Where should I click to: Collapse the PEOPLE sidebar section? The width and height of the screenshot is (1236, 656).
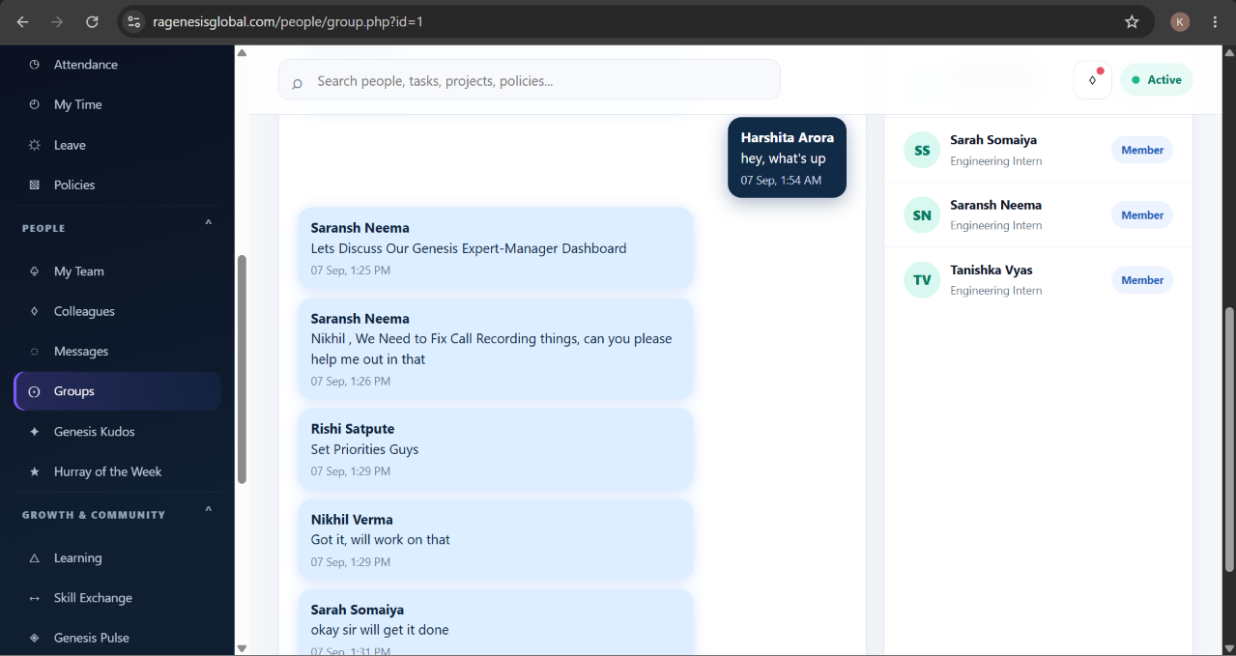pos(208,224)
